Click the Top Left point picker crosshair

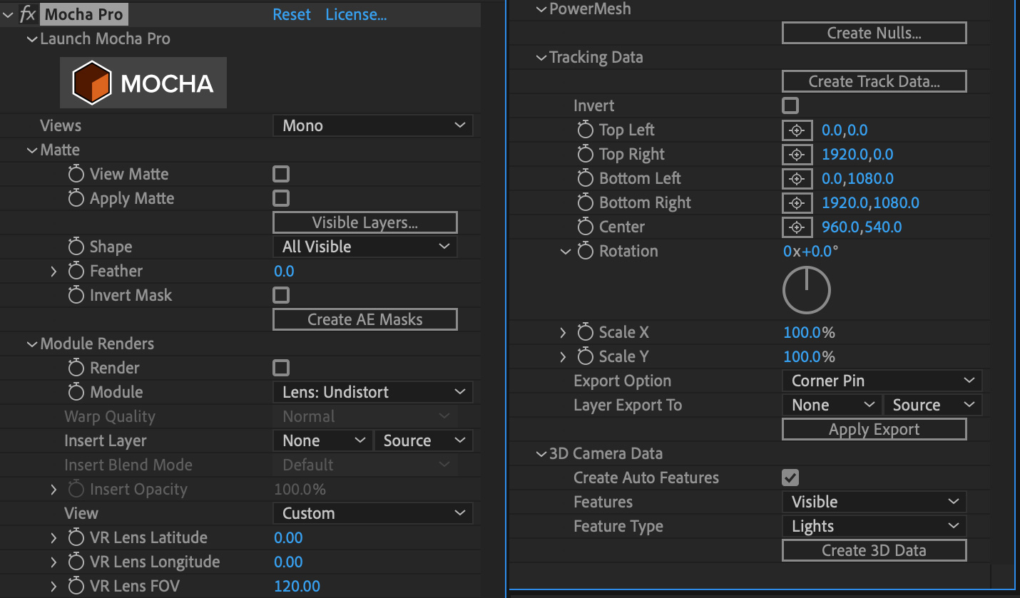(x=797, y=130)
